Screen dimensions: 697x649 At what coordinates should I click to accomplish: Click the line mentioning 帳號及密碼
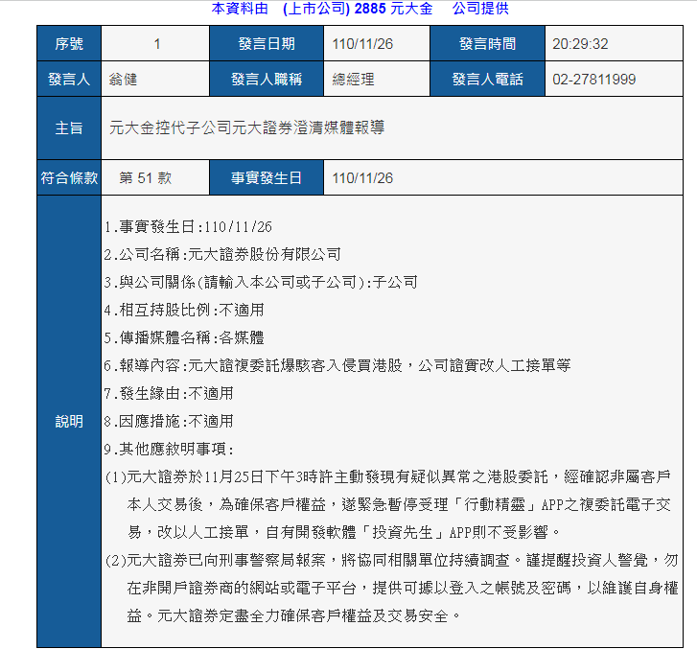[403, 588]
